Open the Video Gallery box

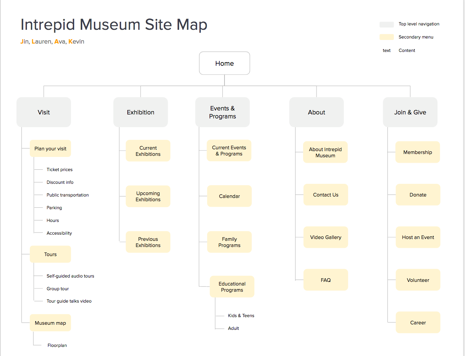coord(326,237)
